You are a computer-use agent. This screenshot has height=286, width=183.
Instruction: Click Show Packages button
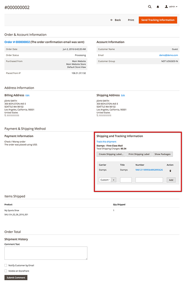(162, 154)
